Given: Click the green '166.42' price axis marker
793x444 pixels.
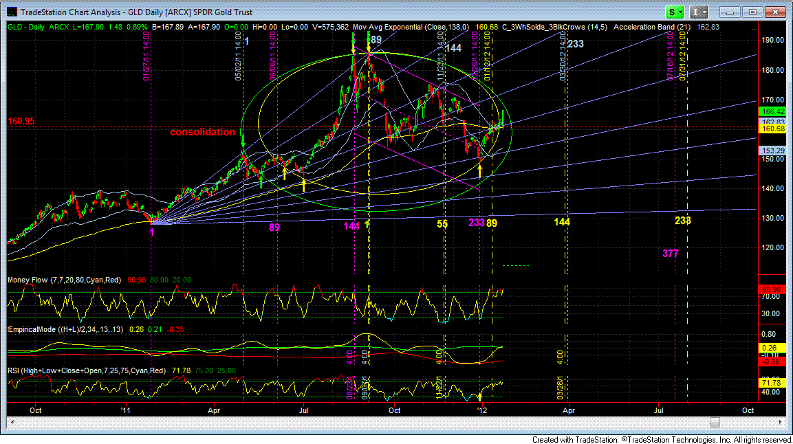Looking at the screenshot, I should click(x=773, y=111).
